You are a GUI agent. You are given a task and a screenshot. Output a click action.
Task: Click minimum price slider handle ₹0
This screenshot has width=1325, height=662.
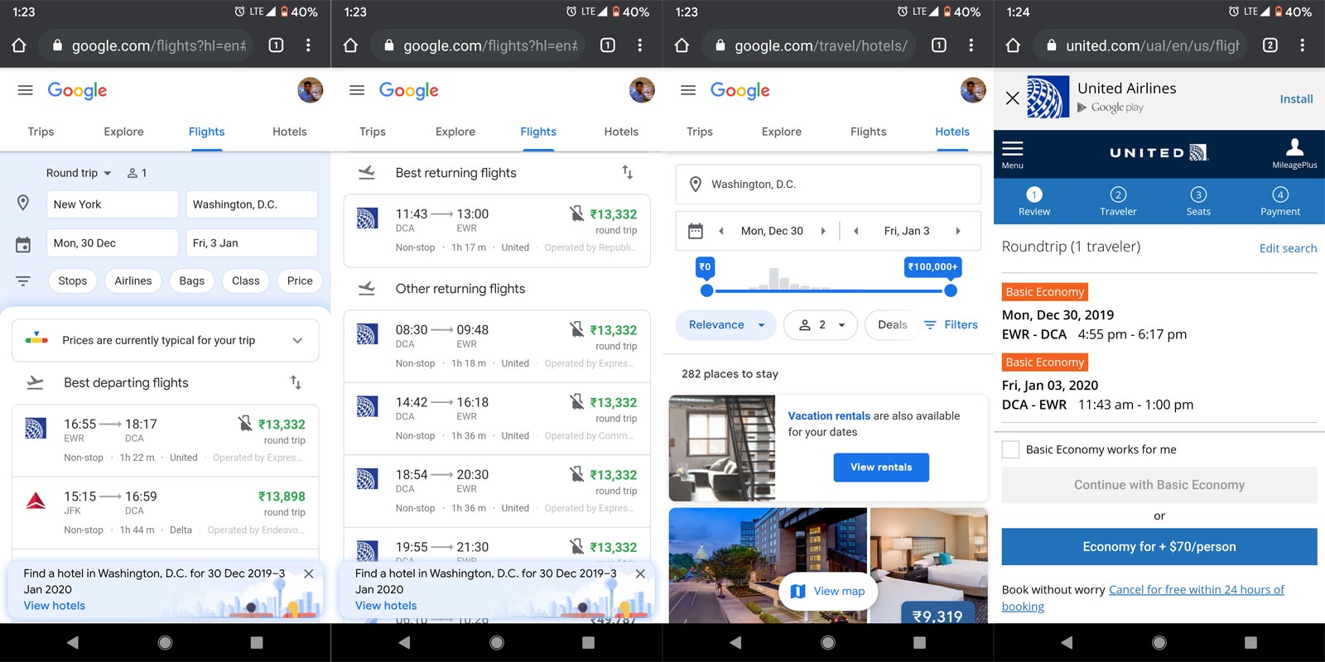(706, 290)
